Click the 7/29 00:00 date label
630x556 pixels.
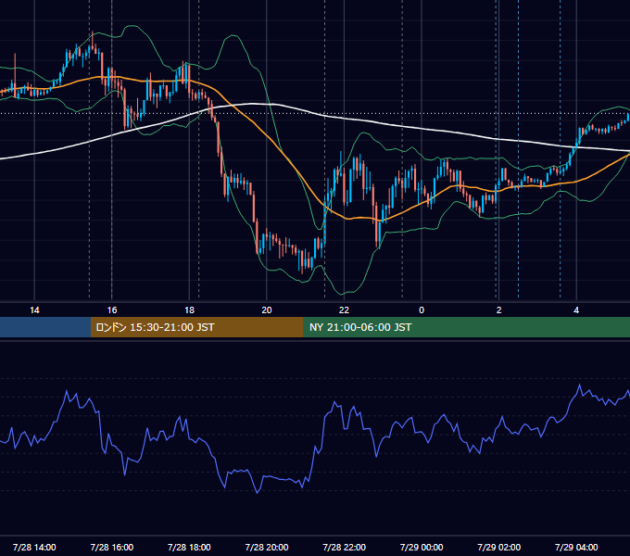coord(422,547)
